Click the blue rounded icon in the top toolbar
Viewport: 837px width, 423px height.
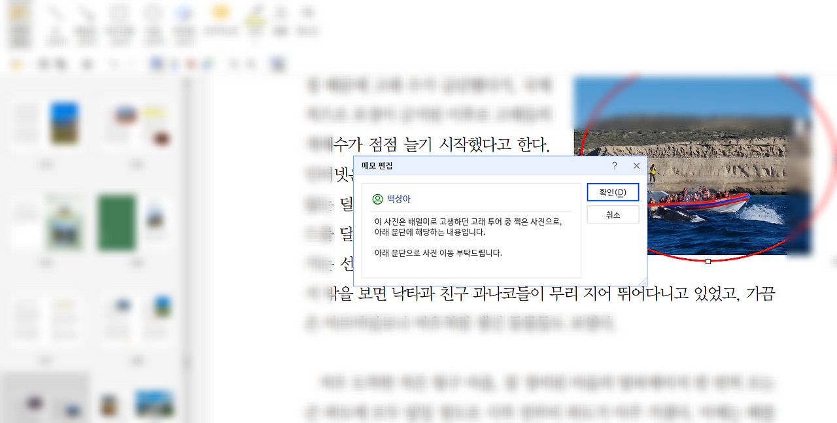[184, 11]
